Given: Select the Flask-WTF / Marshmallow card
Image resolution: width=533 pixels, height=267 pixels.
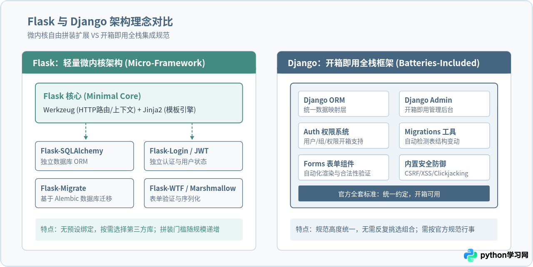Looking at the screenshot, I should click(x=193, y=193).
